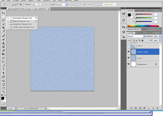This screenshot has height=118, width=163.
Task: Choose Single Row Marquee Tool
Action: coord(22,24)
